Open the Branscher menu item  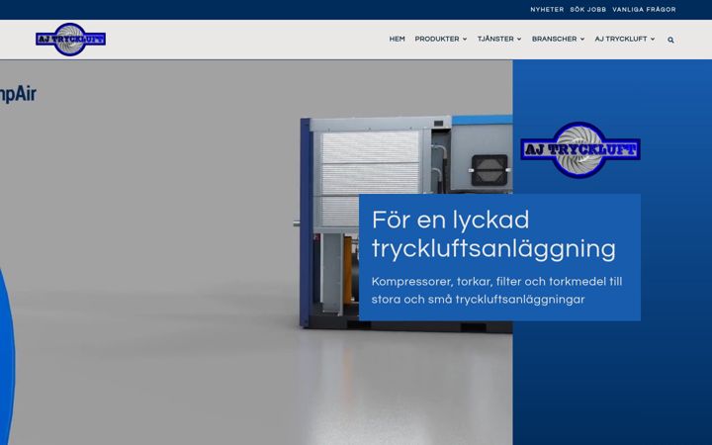[x=554, y=39]
